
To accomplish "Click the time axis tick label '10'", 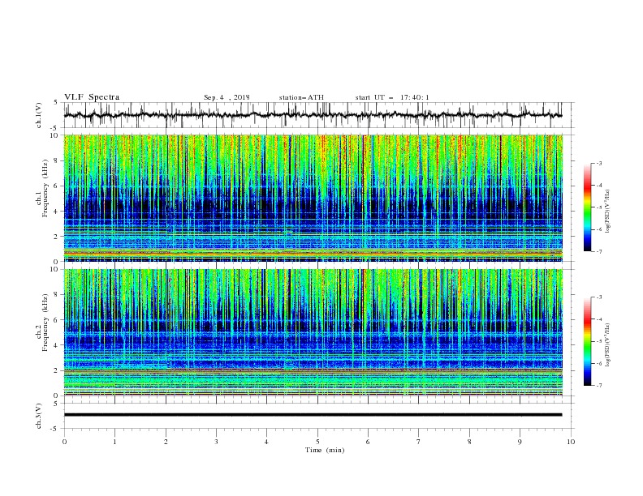I will 571,442.
